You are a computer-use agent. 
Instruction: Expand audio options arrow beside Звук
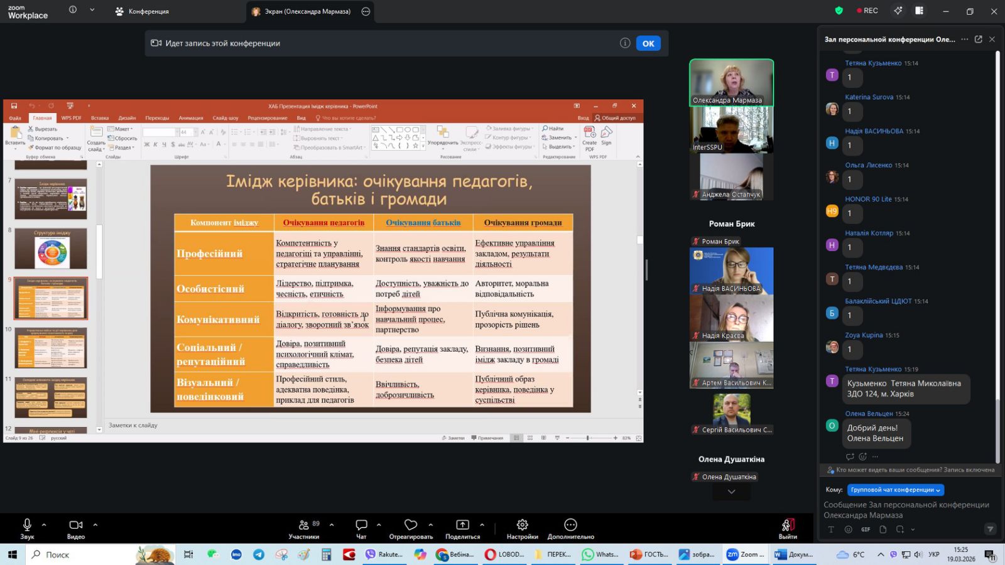[44, 524]
